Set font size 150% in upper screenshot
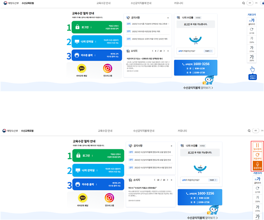The image size is (264, 220). tap(252, 40)
